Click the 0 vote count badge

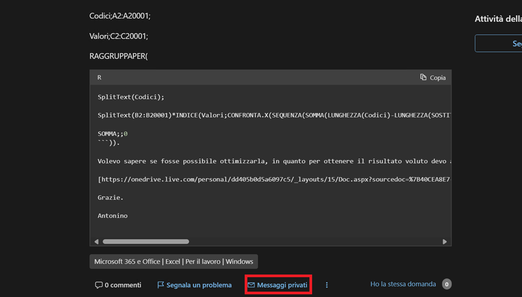pos(447,284)
